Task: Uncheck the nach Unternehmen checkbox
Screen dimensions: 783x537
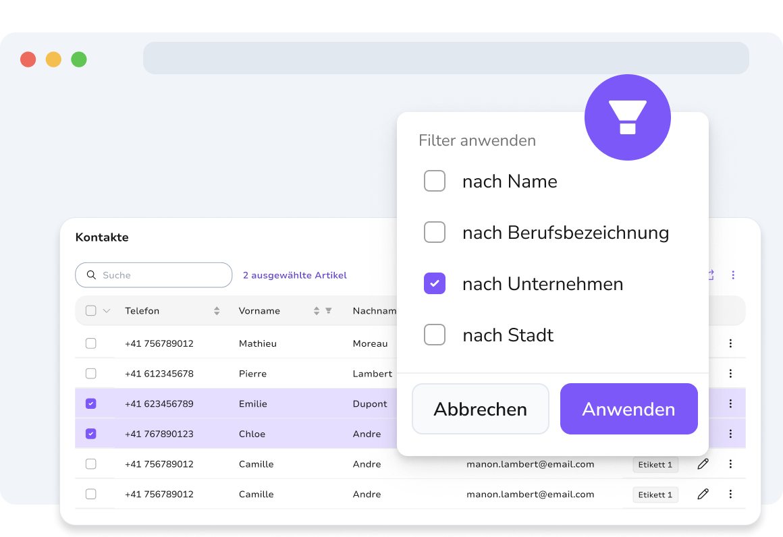Action: 435,283
